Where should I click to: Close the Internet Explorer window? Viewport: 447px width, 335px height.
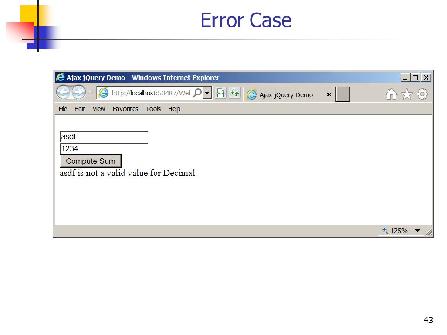click(x=426, y=78)
